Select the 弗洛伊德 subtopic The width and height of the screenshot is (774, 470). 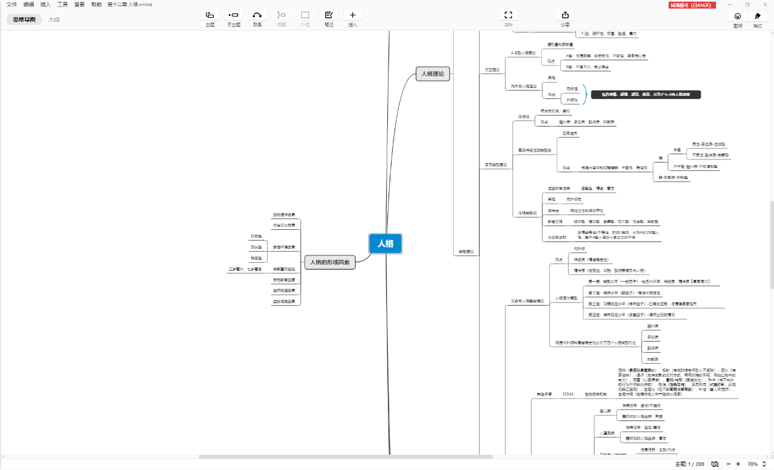[544, 394]
